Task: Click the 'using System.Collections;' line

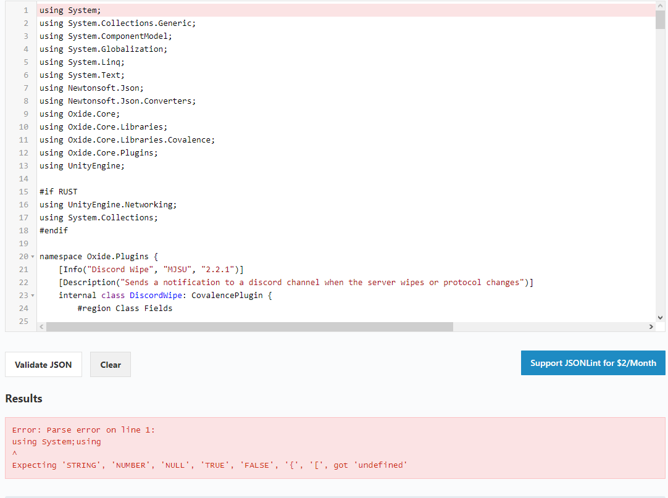Action: (99, 218)
